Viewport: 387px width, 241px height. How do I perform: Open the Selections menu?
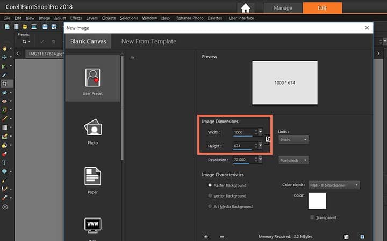pyautogui.click(x=129, y=18)
